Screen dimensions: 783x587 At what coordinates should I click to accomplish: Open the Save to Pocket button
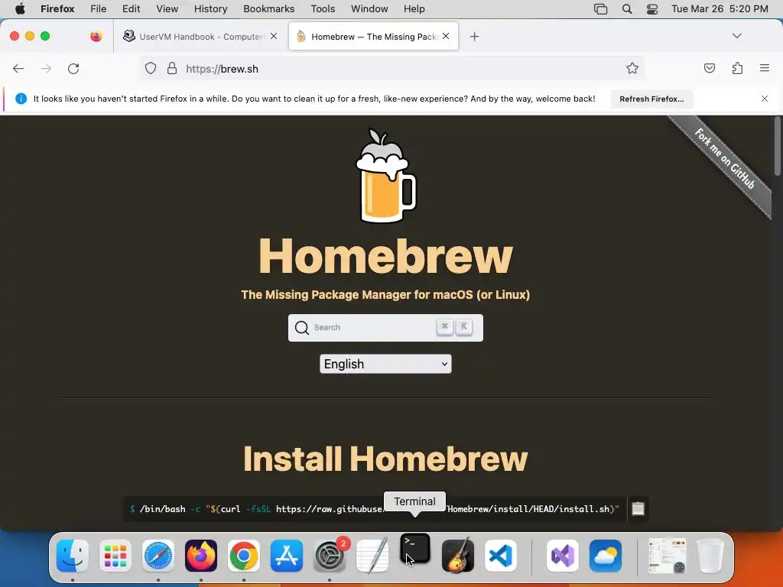point(710,68)
